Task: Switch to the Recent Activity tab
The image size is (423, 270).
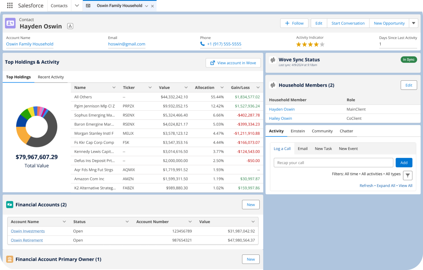Action: click(x=51, y=77)
